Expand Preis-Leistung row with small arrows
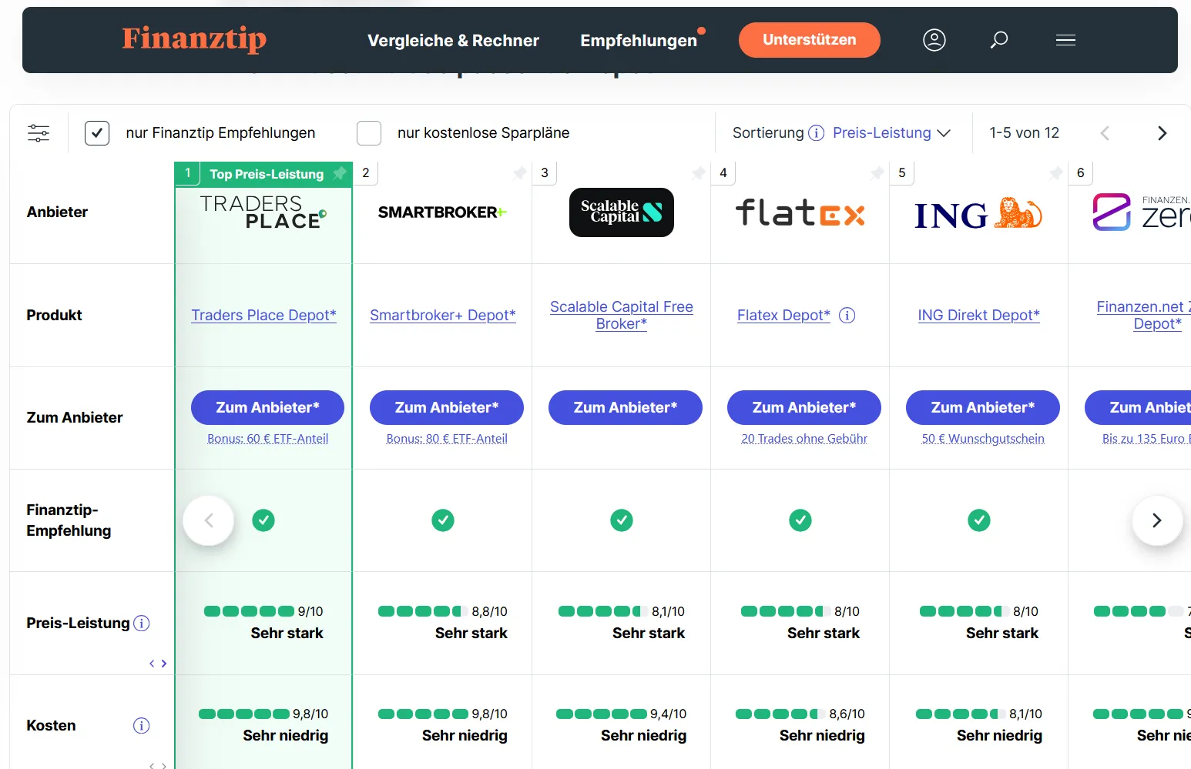1191x769 pixels. pos(158,663)
